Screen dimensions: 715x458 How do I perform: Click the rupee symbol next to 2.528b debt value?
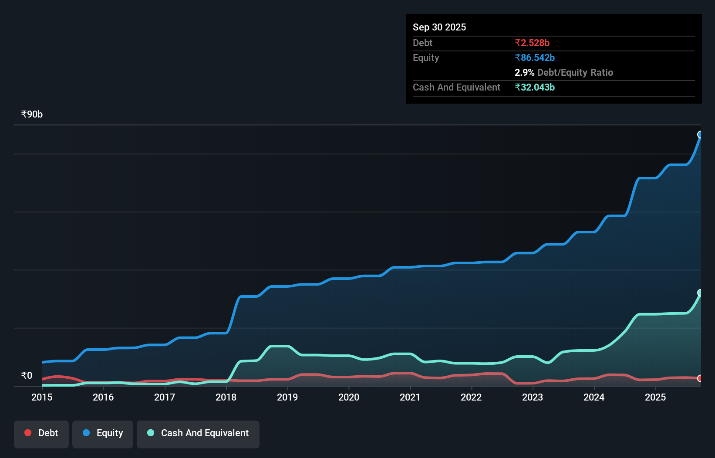click(518, 43)
